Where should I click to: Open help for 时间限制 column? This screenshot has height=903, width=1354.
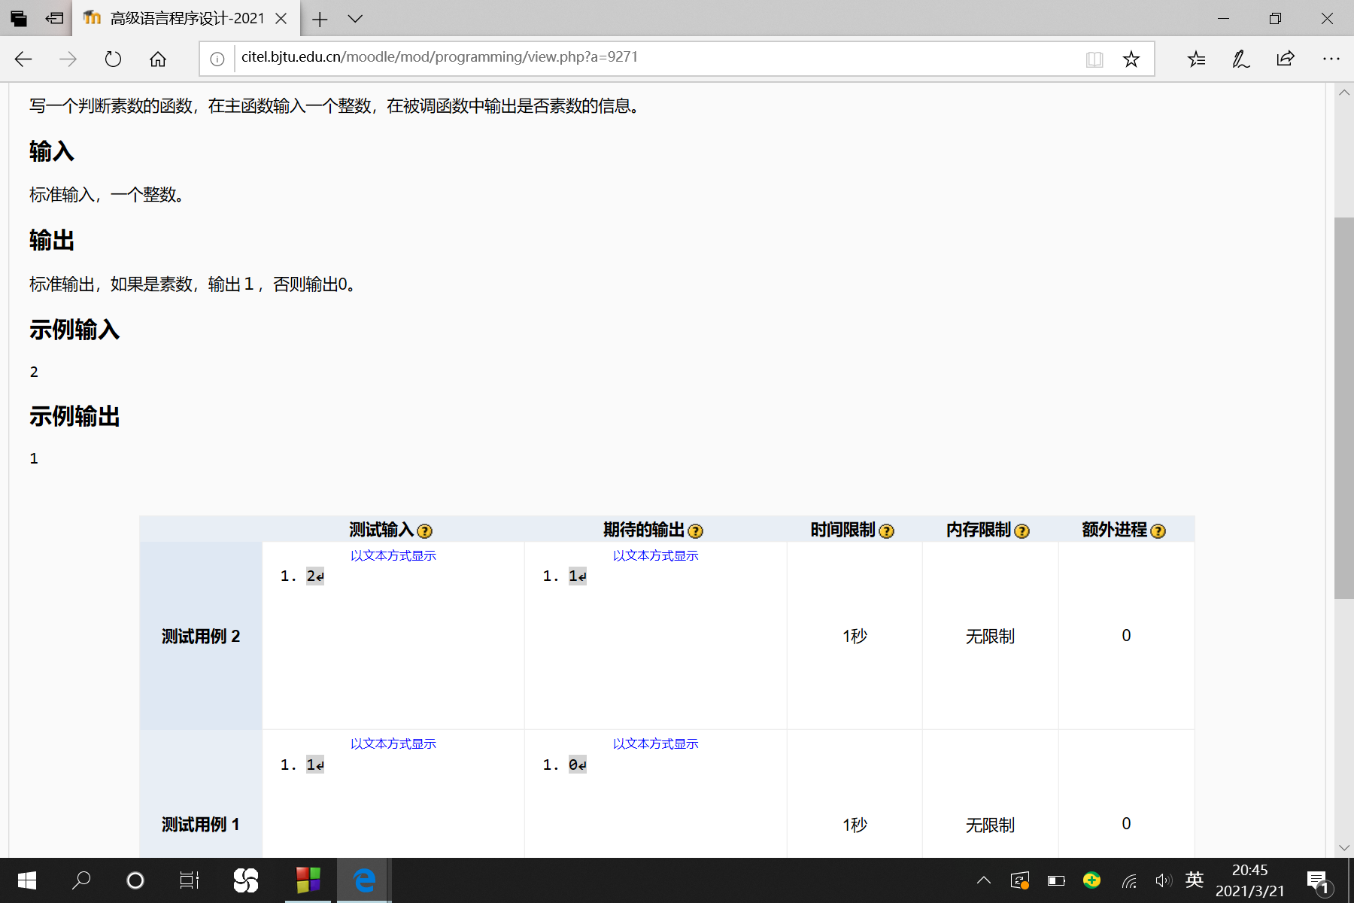pos(886,531)
